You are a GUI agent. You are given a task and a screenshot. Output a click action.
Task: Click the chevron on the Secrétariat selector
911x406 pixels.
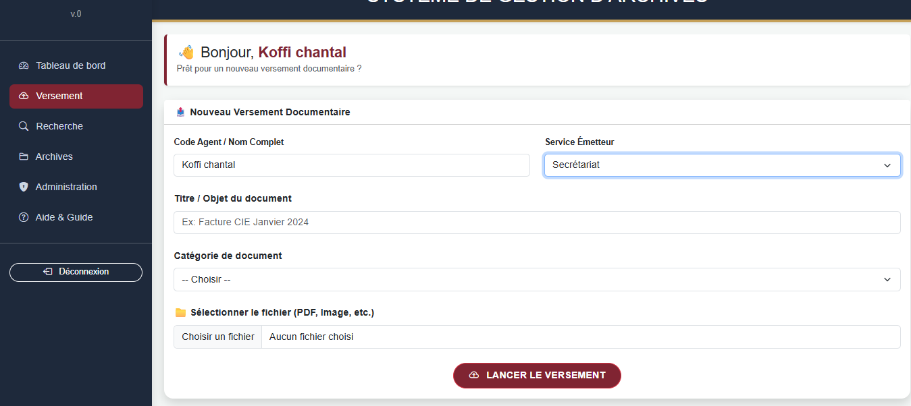887,165
